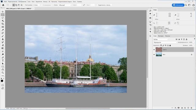196x110 pixels.
Task: Open blending mode dropdown Перекрытие
Action: 165,42
